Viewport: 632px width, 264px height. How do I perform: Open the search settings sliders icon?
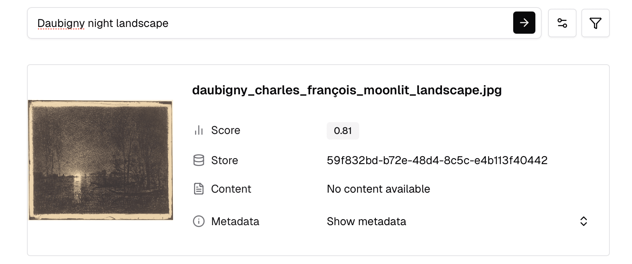[562, 23]
